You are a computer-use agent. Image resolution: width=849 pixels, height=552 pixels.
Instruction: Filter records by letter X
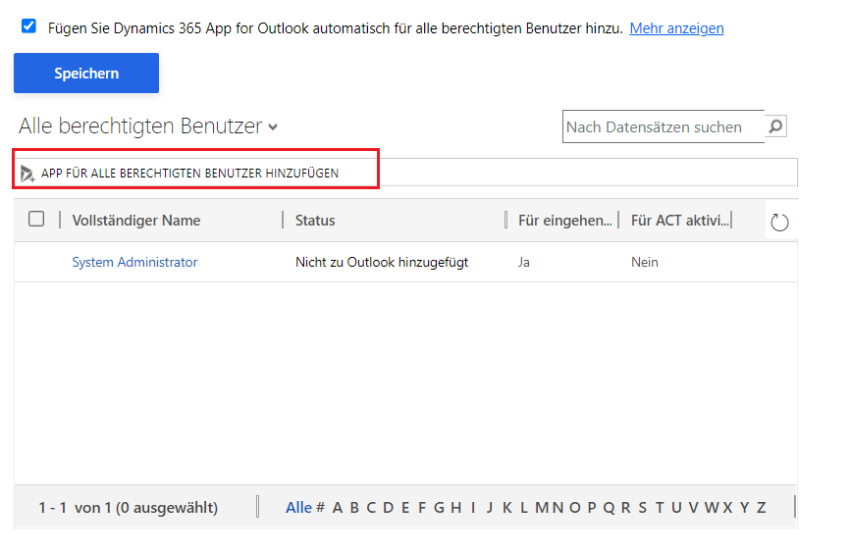(x=727, y=508)
